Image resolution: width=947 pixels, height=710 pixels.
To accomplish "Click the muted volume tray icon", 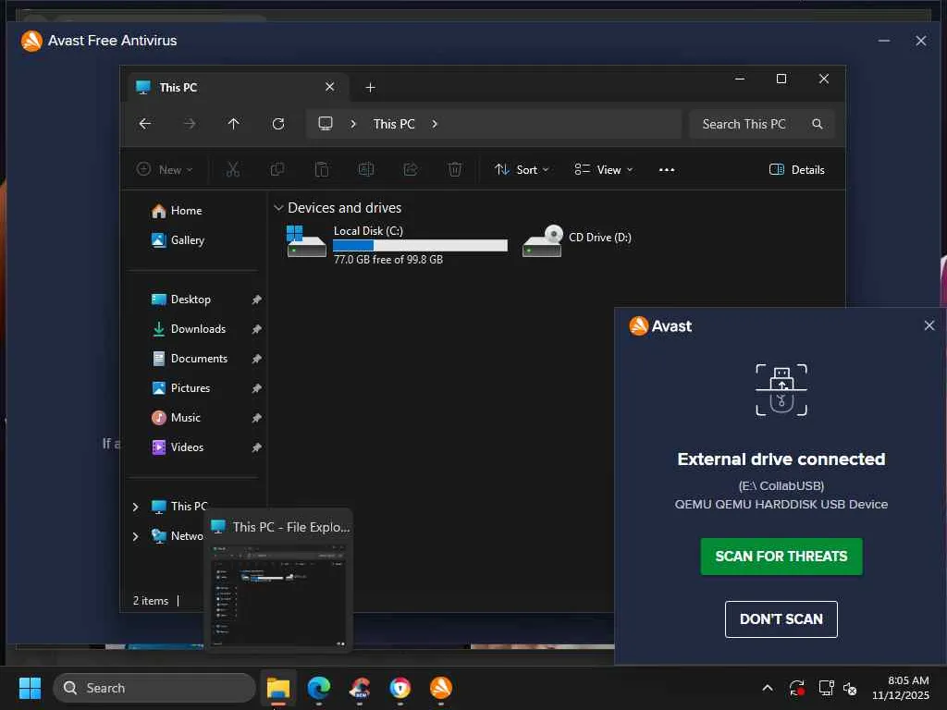I will (x=850, y=688).
